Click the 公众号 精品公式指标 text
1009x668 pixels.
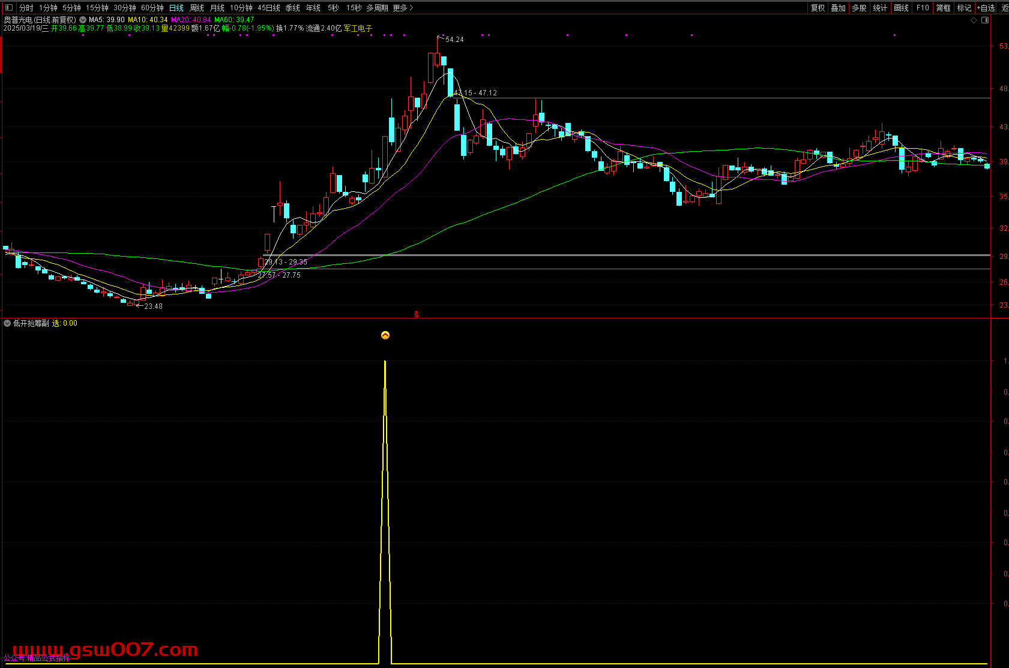tap(37, 658)
